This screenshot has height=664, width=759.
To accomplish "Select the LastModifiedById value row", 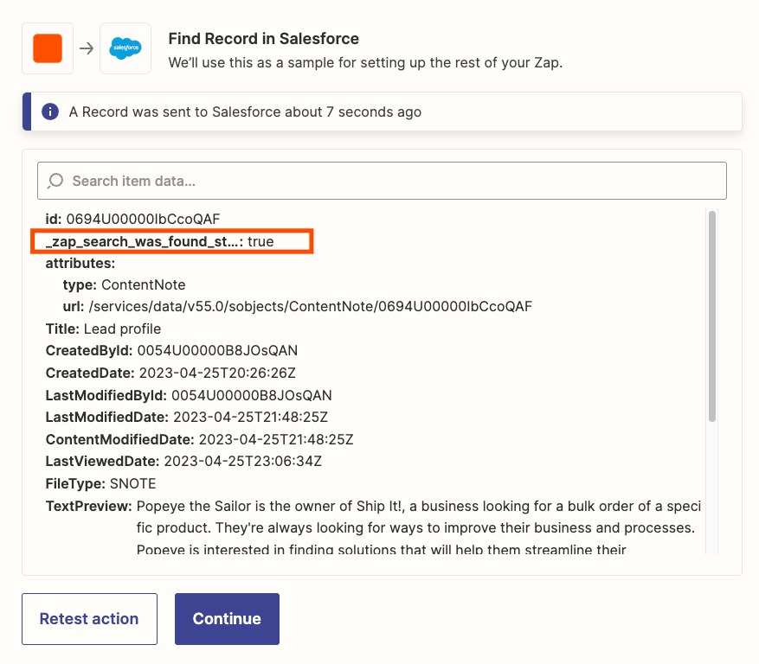I will point(189,395).
